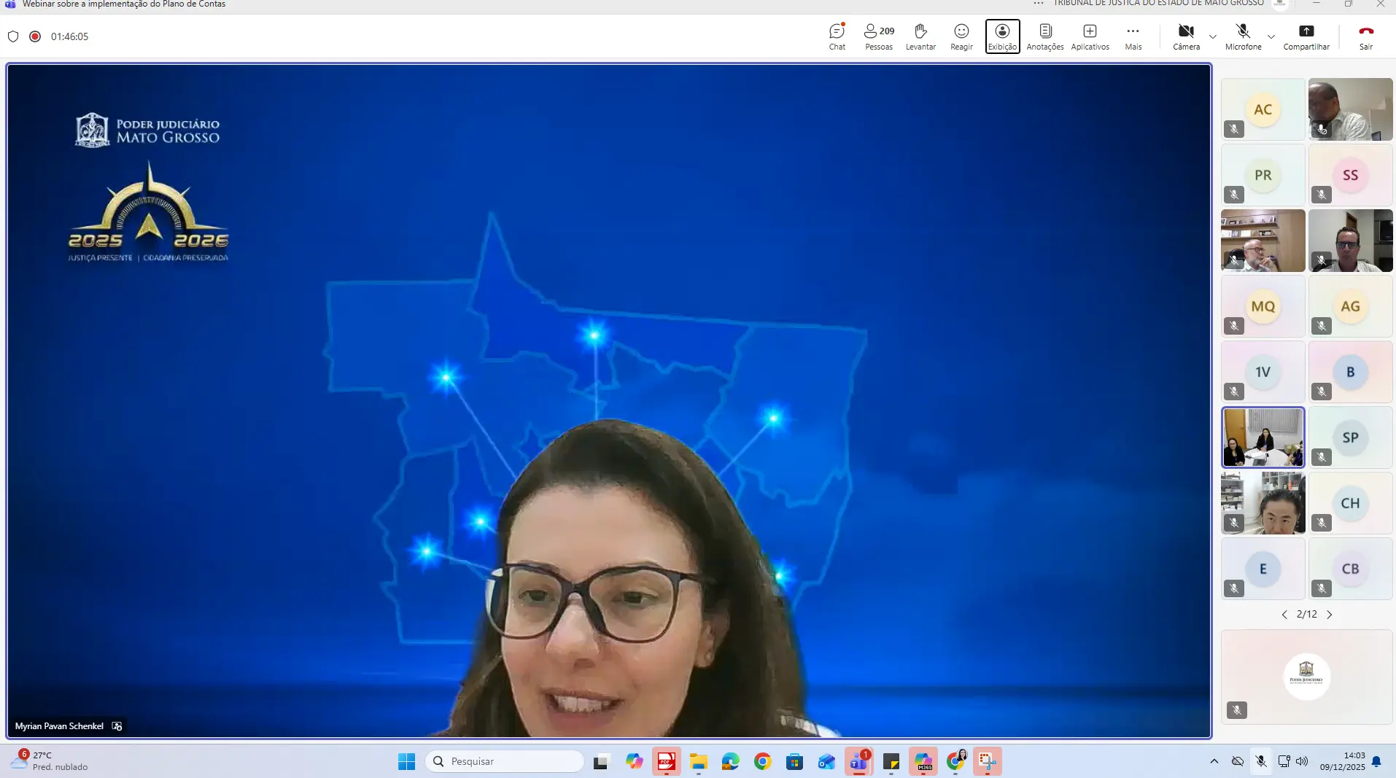Image resolution: width=1396 pixels, height=778 pixels.
Task: Open Anotações meeting notes
Action: click(x=1044, y=36)
